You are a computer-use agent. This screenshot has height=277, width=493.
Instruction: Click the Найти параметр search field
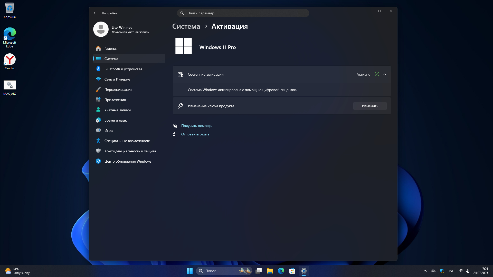pos(243,13)
